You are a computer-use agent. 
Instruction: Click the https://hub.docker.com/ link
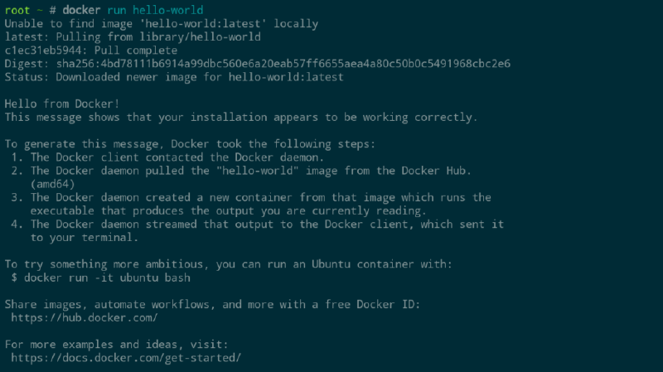point(85,317)
